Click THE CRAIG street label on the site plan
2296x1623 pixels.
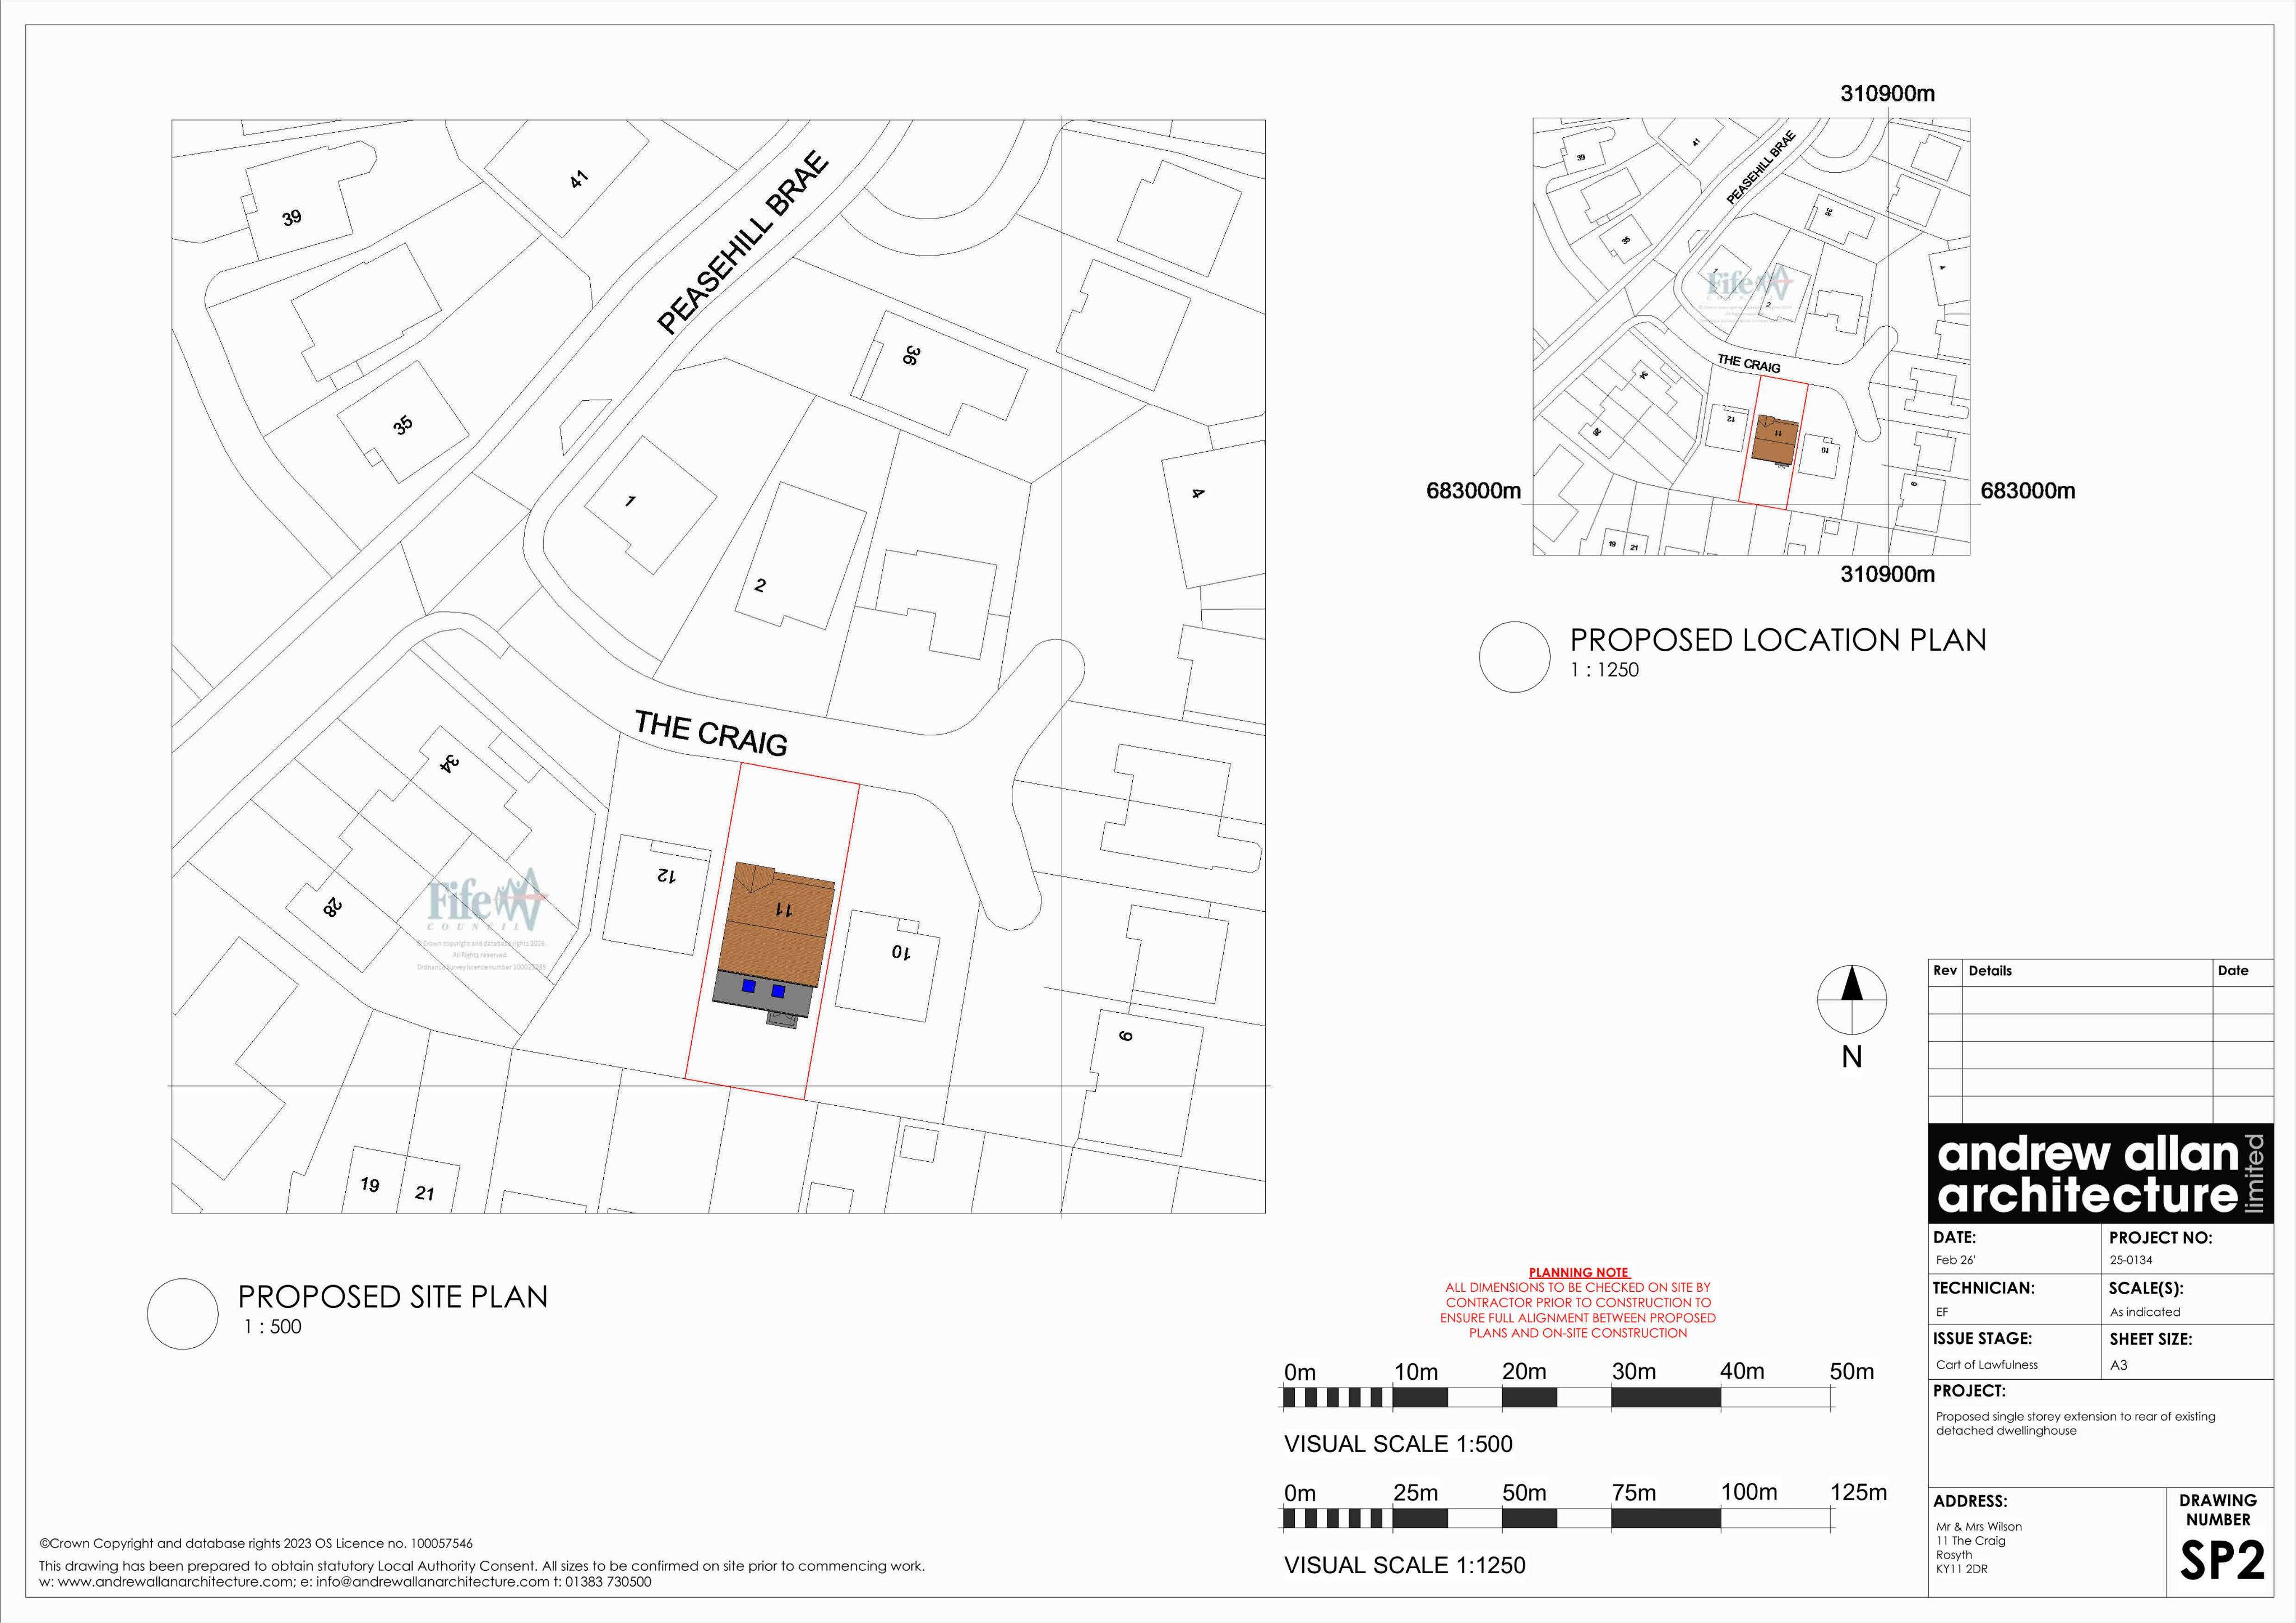coord(711,733)
